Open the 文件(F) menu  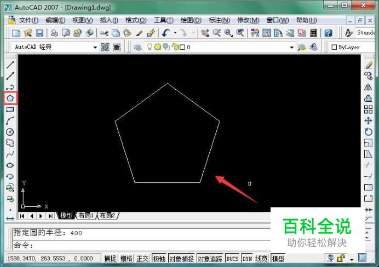(x=29, y=20)
